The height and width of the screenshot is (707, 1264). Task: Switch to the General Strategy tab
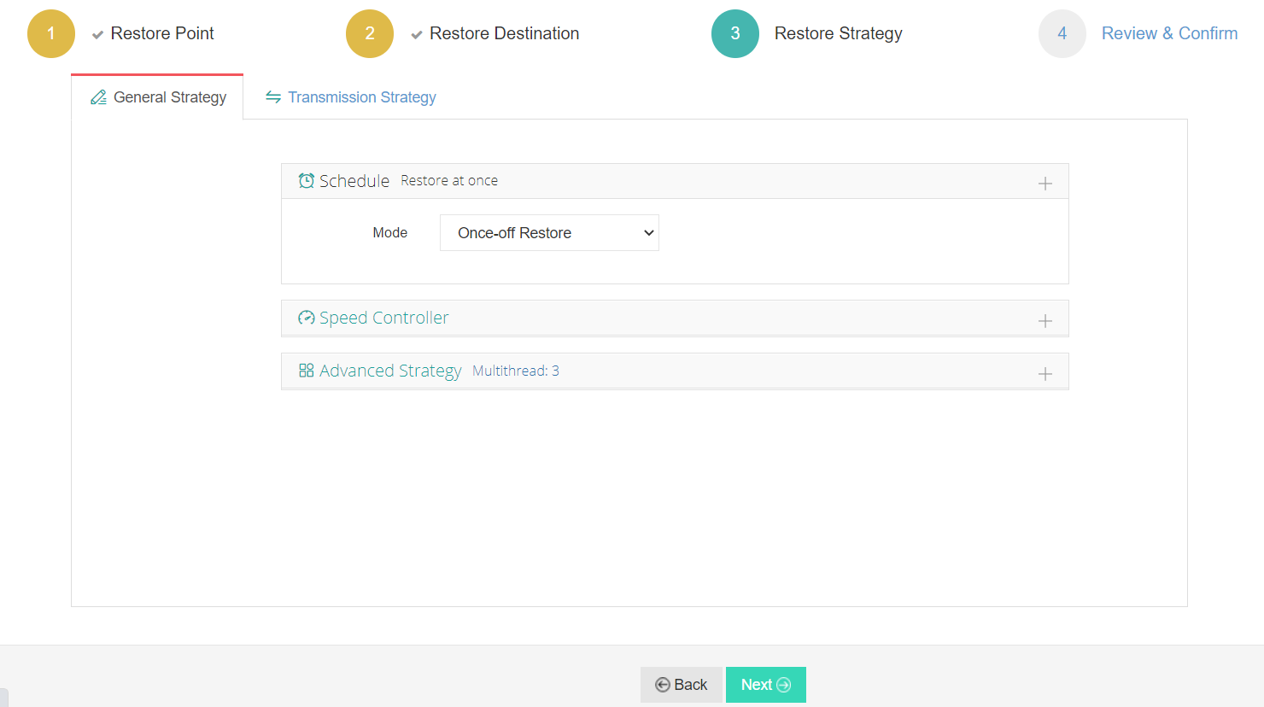pyautogui.click(x=158, y=97)
